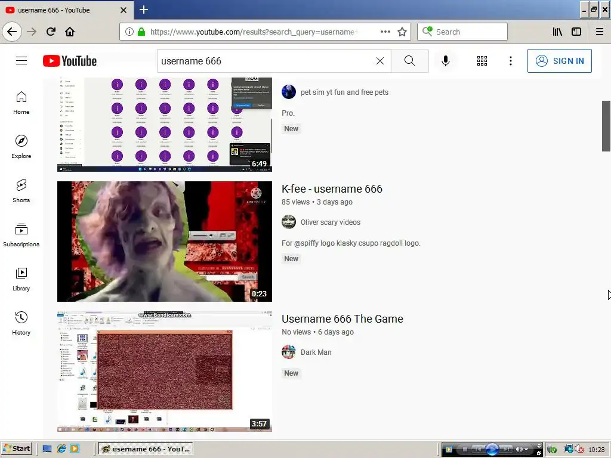Click Show Desktop in quick launch

47,448
